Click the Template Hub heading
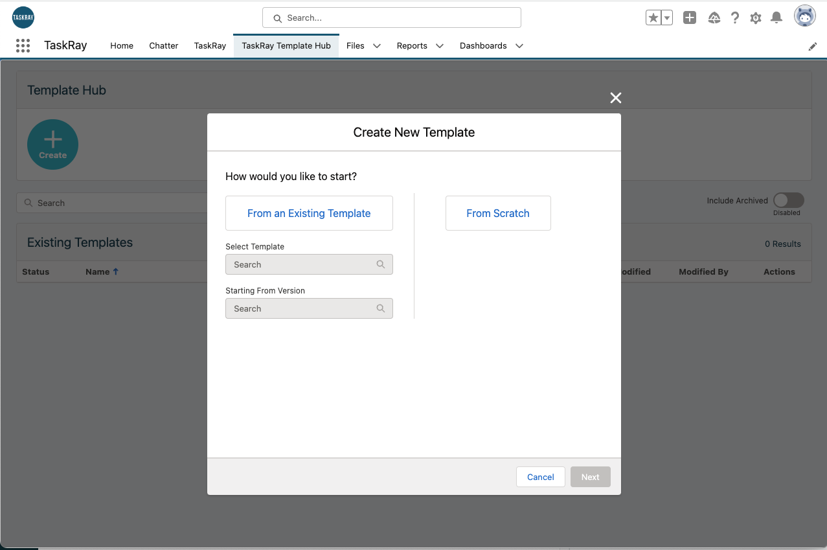Viewport: 827px width, 550px height. click(67, 90)
